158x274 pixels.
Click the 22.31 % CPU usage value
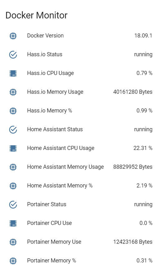[x=143, y=148]
